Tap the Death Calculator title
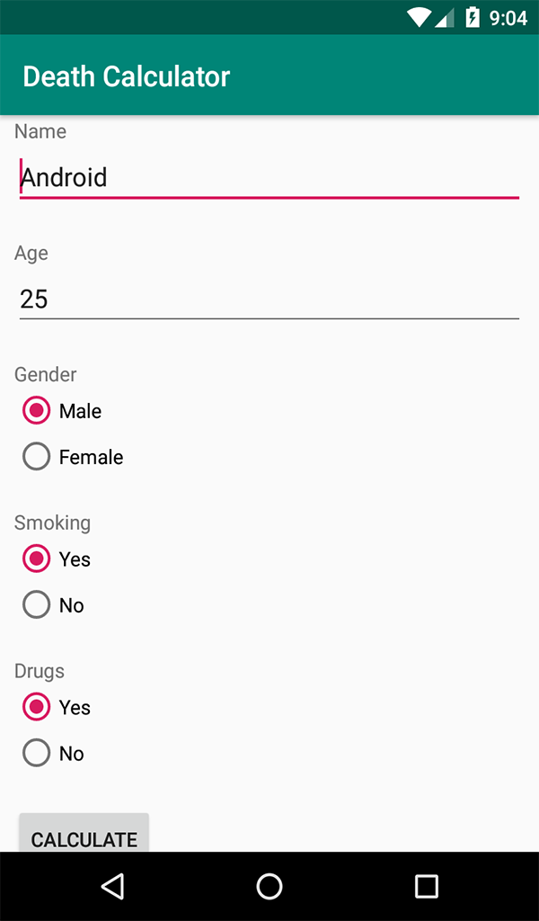Image resolution: width=539 pixels, height=921 pixels. pyautogui.click(x=127, y=76)
